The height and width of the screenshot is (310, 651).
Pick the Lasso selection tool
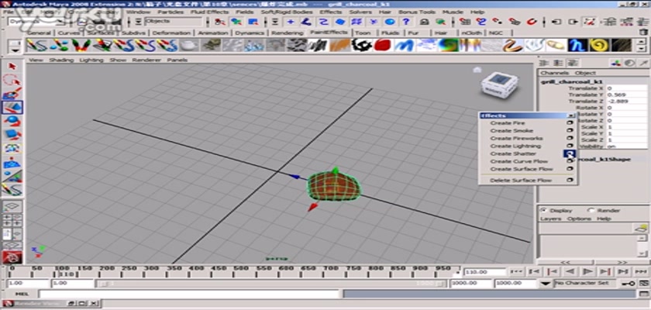click(12, 79)
